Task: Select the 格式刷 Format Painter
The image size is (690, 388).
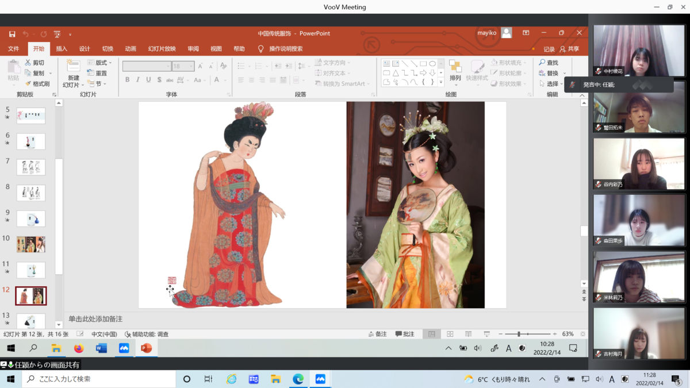Action: pyautogui.click(x=37, y=84)
